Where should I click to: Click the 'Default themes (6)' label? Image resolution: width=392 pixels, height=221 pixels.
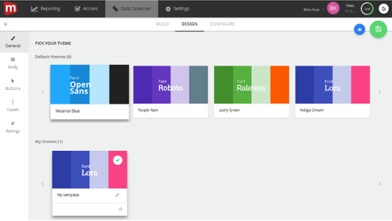point(53,57)
